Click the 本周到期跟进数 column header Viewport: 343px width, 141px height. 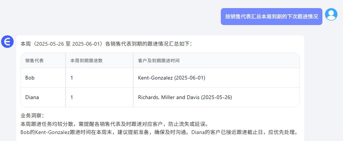(86, 61)
